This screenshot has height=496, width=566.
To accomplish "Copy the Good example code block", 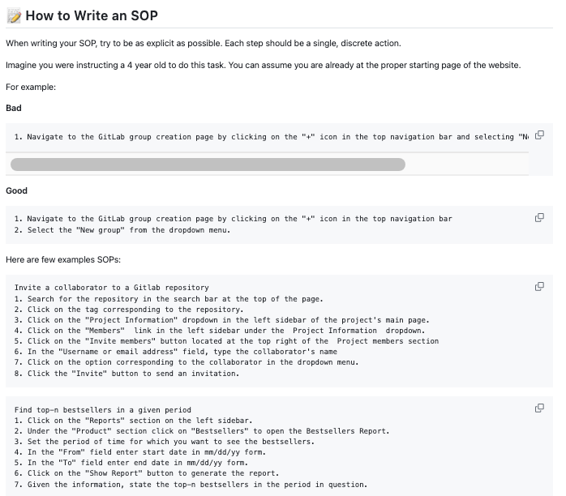I will click(539, 217).
